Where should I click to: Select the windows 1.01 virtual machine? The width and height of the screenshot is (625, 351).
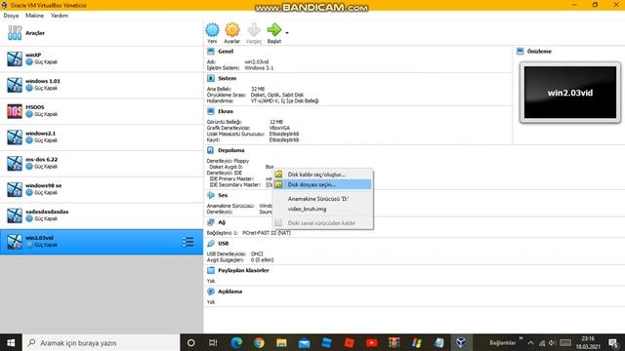coord(102,85)
